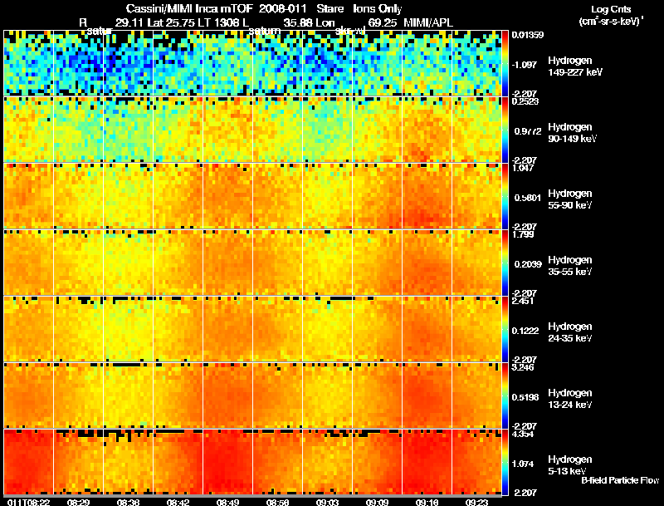
Task: Click the colorbar maximum value '0.2523'
Action: point(525,101)
